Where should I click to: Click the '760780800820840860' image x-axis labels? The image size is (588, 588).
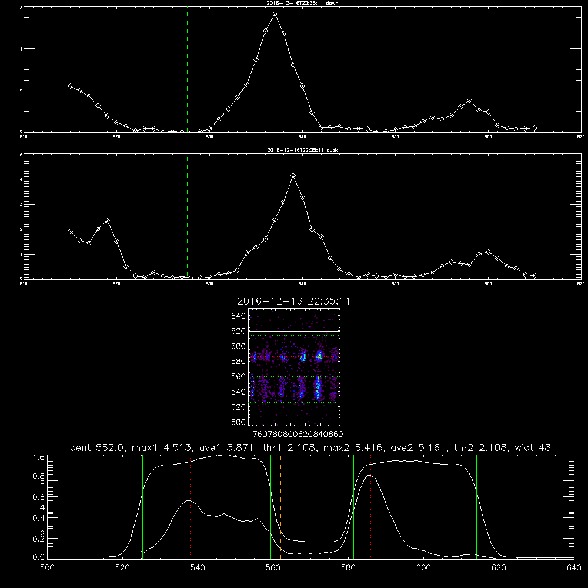click(298, 435)
